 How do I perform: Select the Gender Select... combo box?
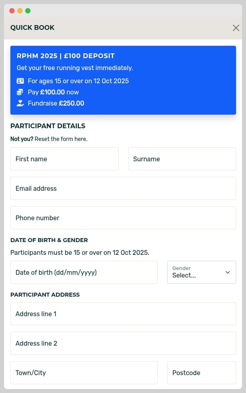coord(201,272)
